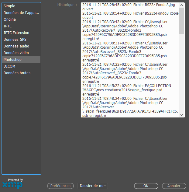Screen dimensions: 189x192
Task: Expand the Dossier de m dropdown
Action: [x=93, y=186]
